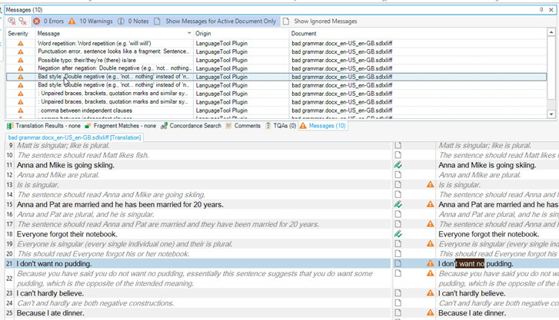
Task: Click the scroll-up arrow of messages list
Action: click(x=551, y=32)
